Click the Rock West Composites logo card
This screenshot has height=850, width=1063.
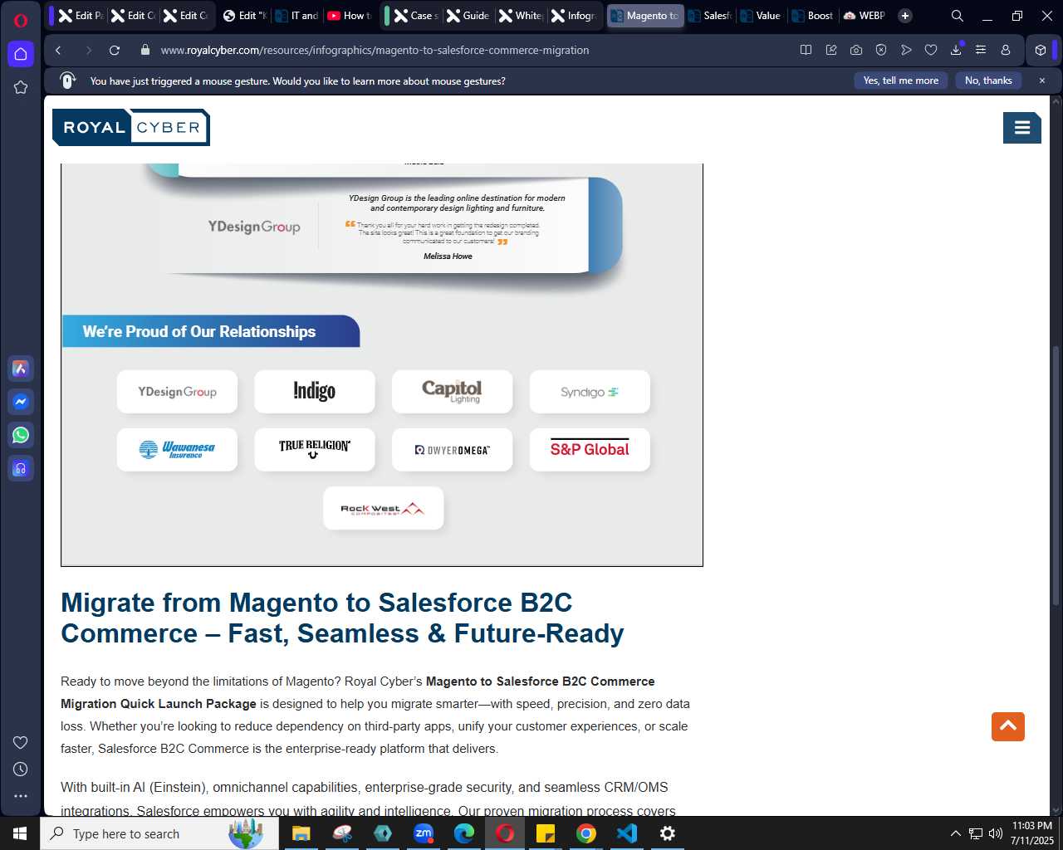point(384,508)
